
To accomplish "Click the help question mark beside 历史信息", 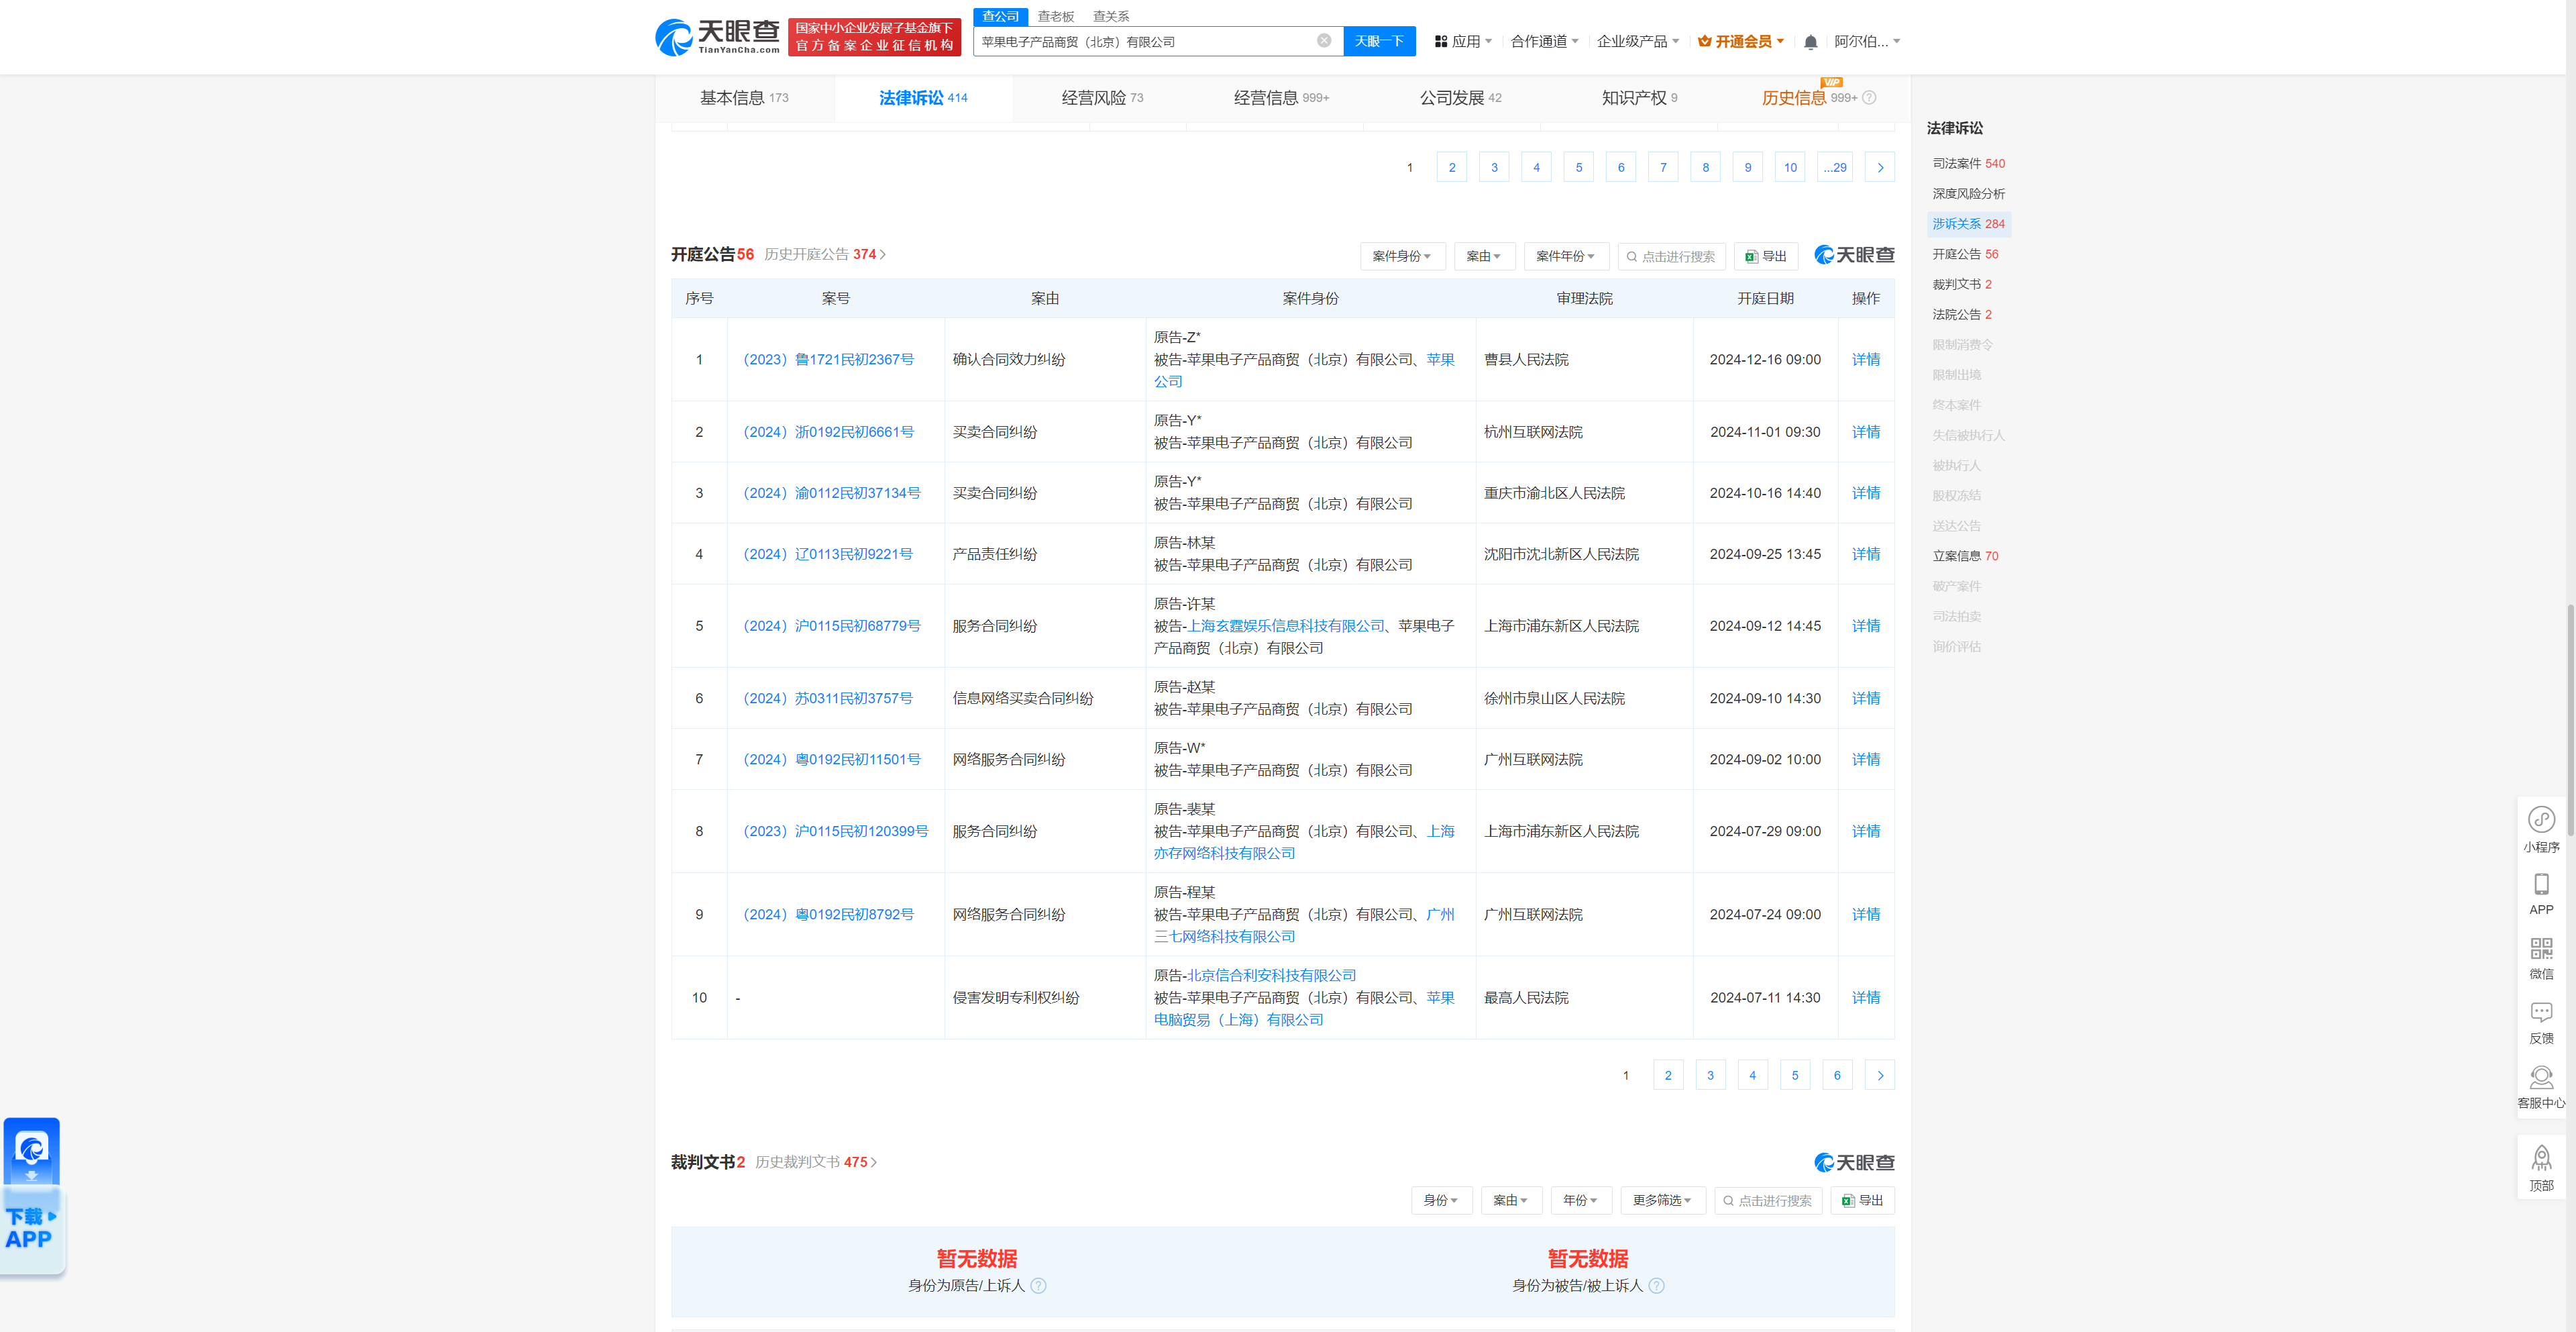I will point(1869,98).
